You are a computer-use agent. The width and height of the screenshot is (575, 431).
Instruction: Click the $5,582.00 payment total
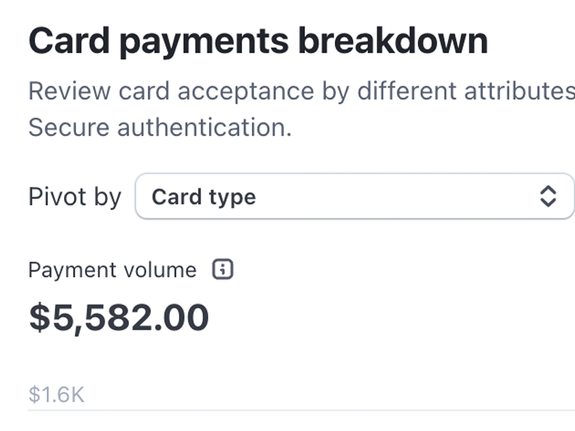[119, 317]
